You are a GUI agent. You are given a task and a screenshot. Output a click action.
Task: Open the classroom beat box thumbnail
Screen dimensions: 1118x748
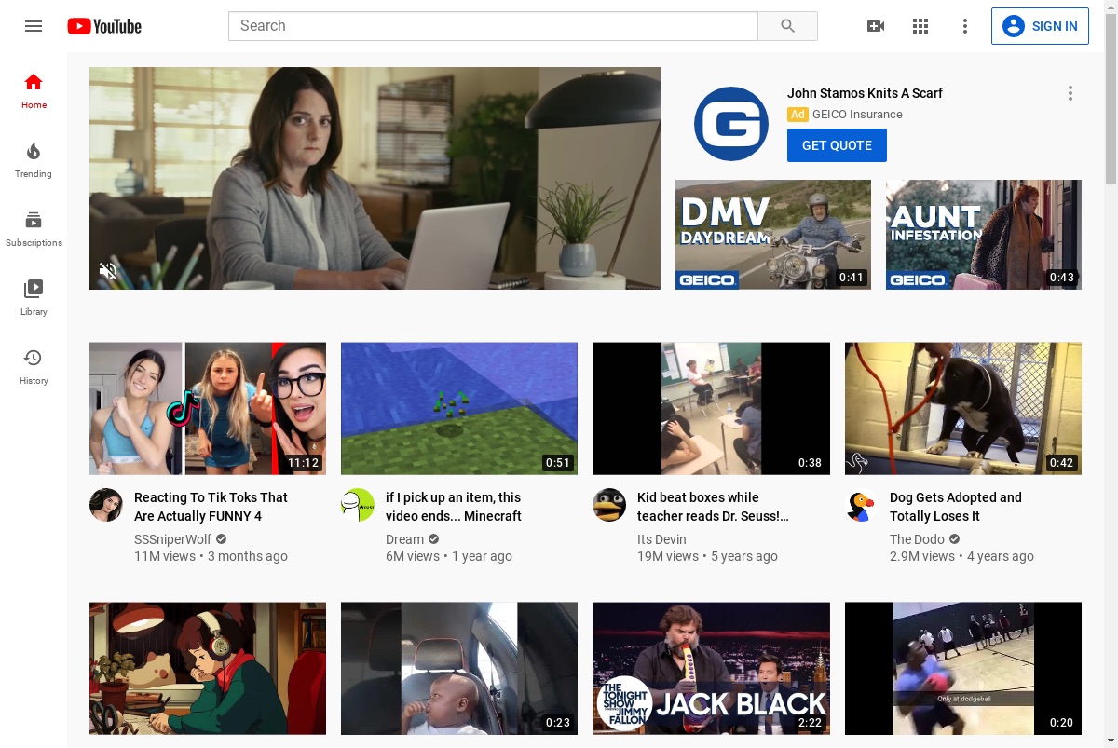[x=711, y=409]
